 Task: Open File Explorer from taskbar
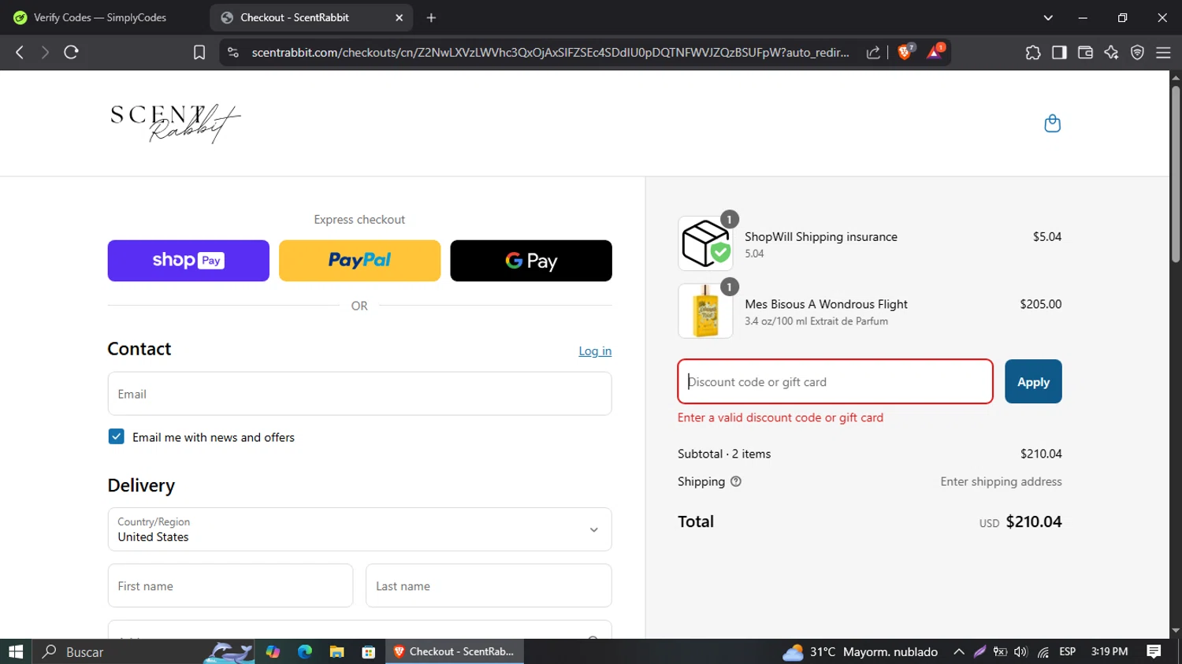[x=336, y=651]
